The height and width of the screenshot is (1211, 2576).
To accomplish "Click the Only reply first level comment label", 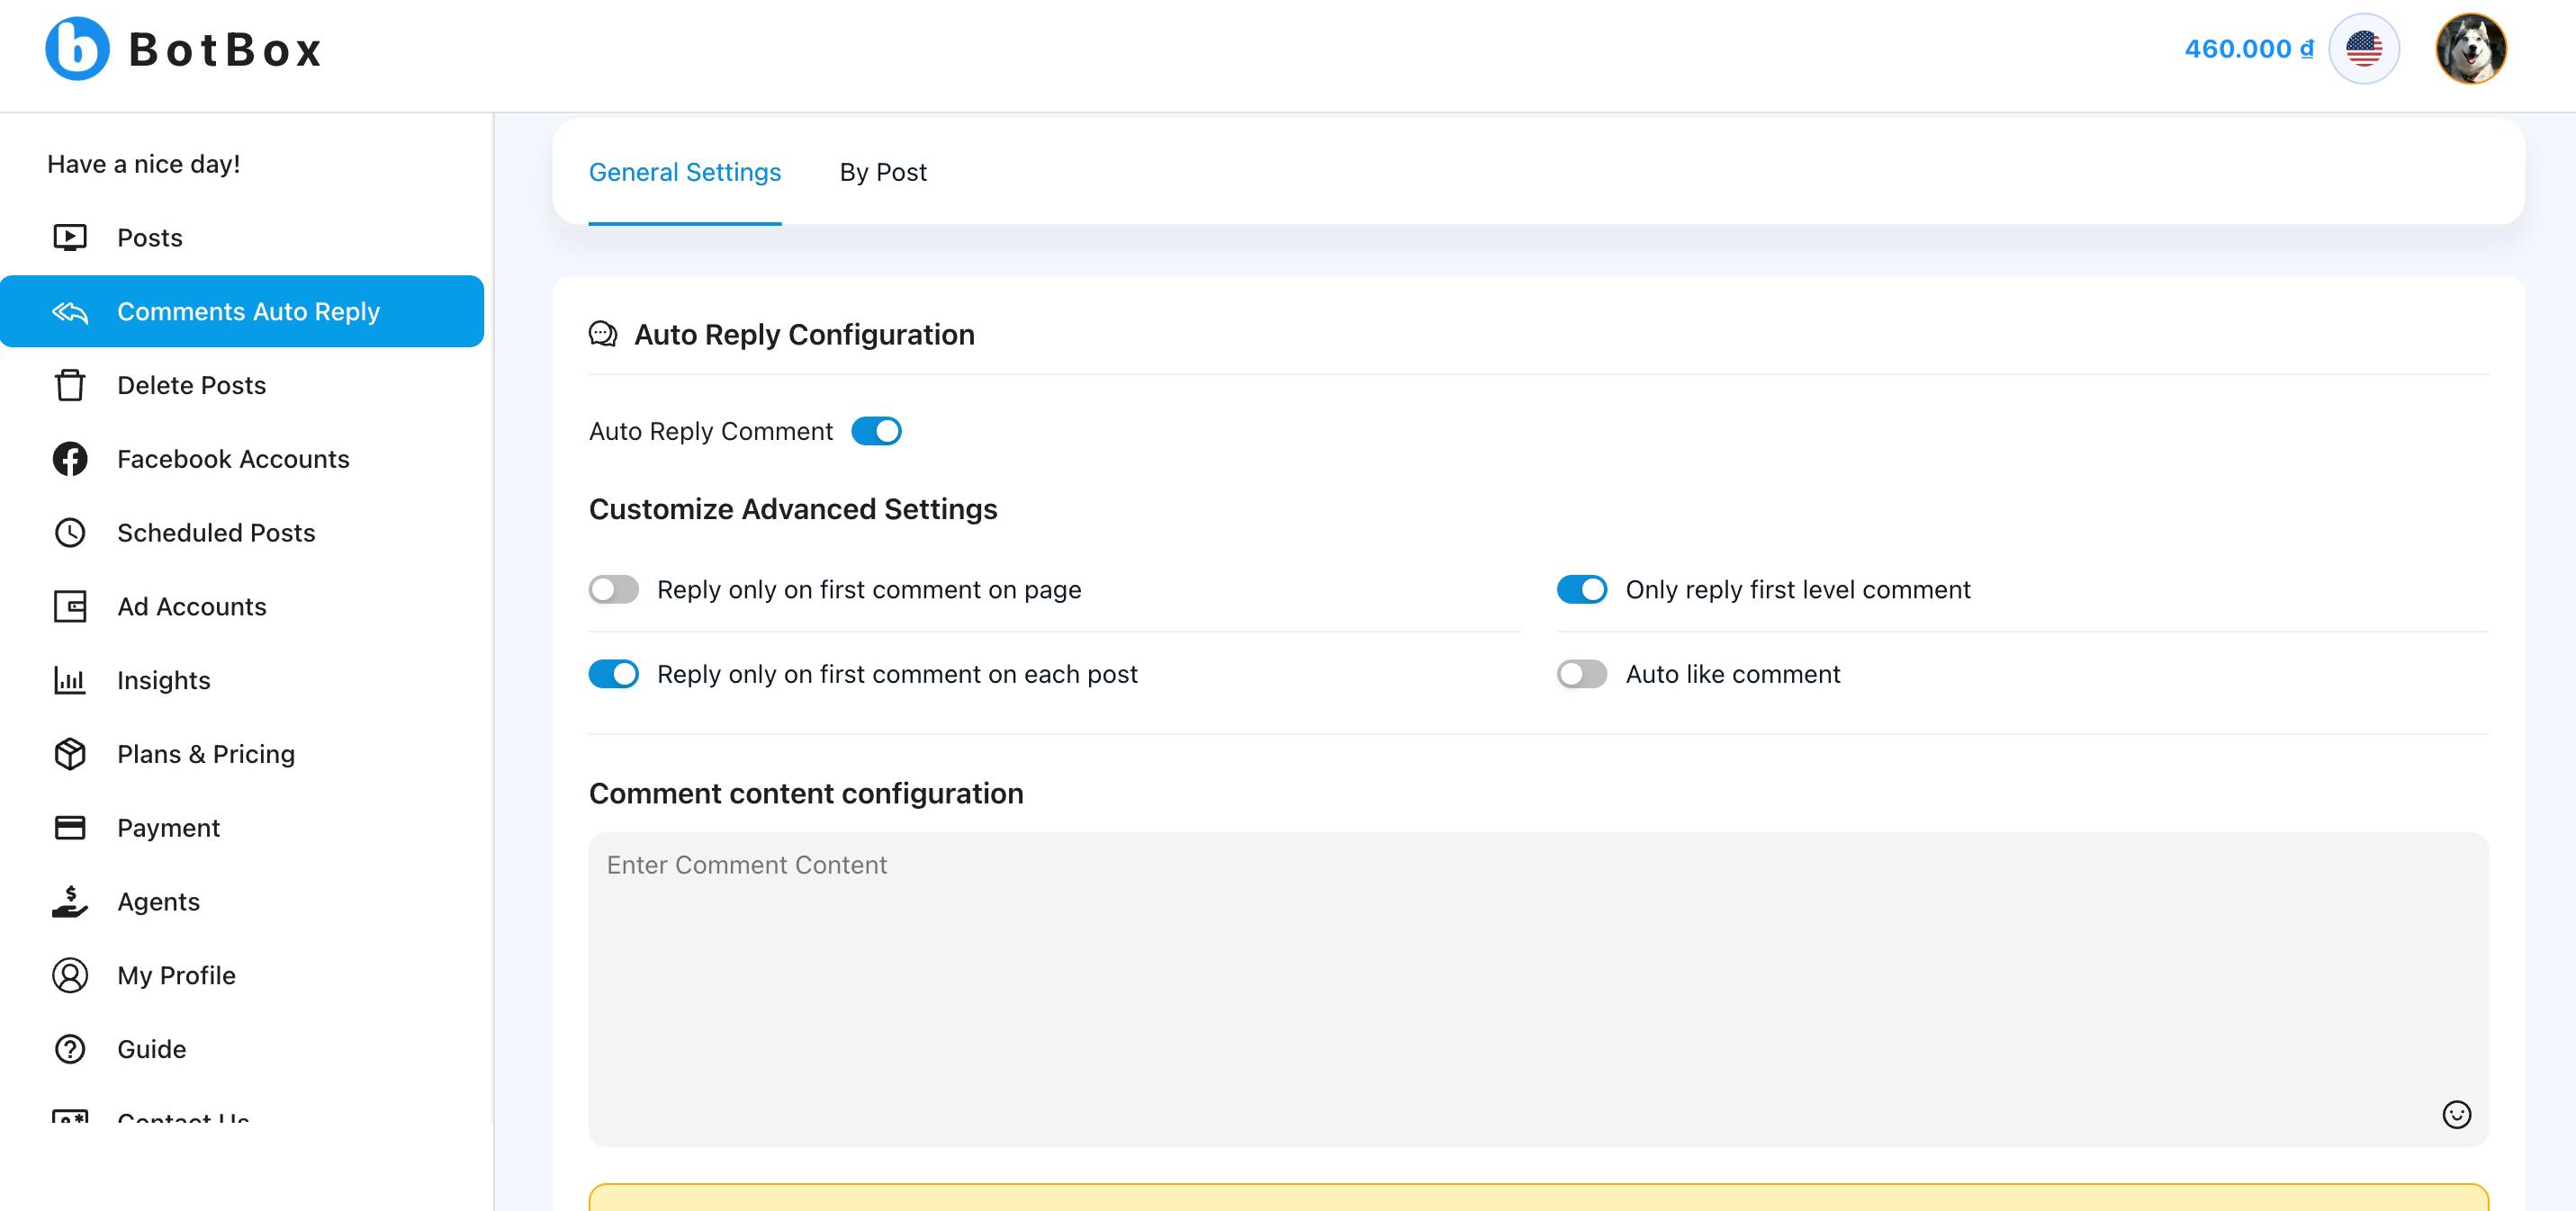I will [x=1798, y=590].
